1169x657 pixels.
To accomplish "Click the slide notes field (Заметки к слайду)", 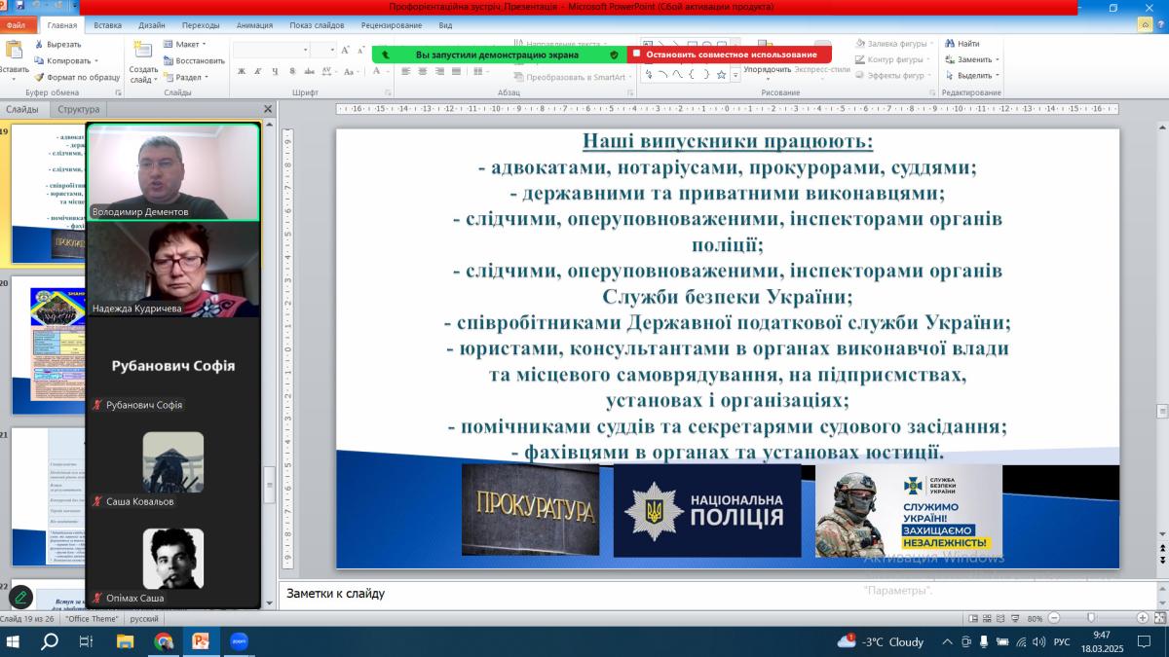I will [682, 593].
